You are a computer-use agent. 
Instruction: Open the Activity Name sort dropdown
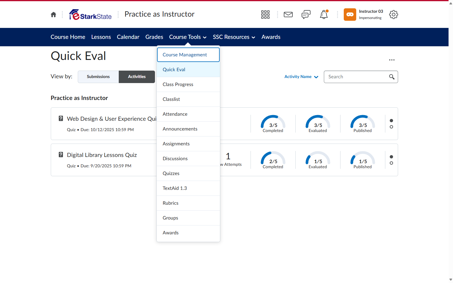[x=301, y=77]
